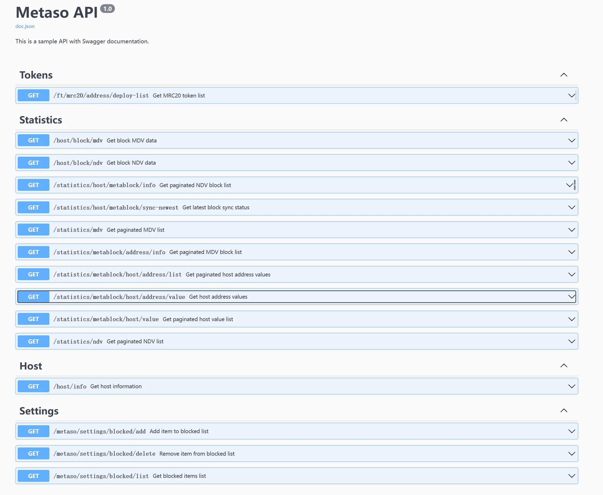Image resolution: width=603 pixels, height=495 pixels.
Task: Expand arrow for /host/info endpoint
Action: pos(571,386)
